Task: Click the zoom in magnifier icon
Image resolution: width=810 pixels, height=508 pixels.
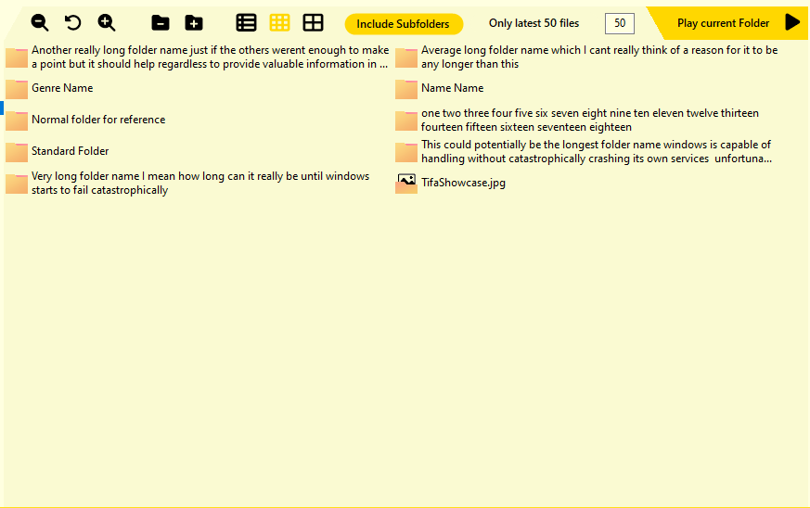Action: [x=107, y=23]
